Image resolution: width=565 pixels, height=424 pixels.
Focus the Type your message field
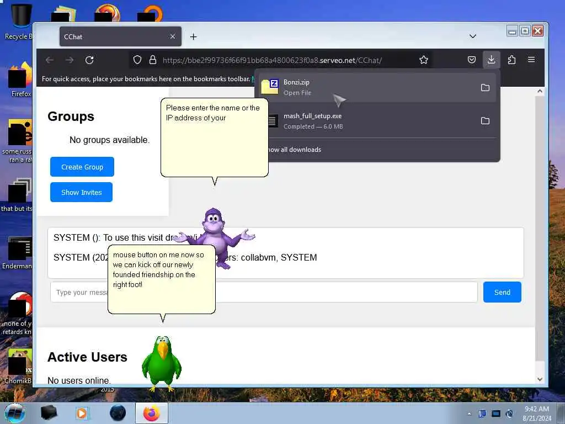264,292
